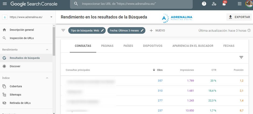The width and height of the screenshot is (253, 114).
Task: Click the Google G icon beside Resultados de búsqueda
Action: click(x=4, y=58)
